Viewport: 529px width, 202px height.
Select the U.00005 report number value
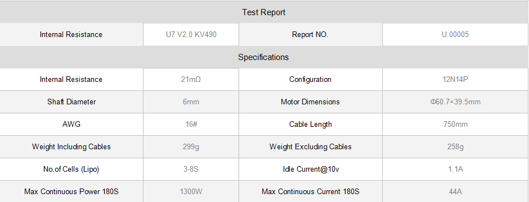pyautogui.click(x=455, y=34)
